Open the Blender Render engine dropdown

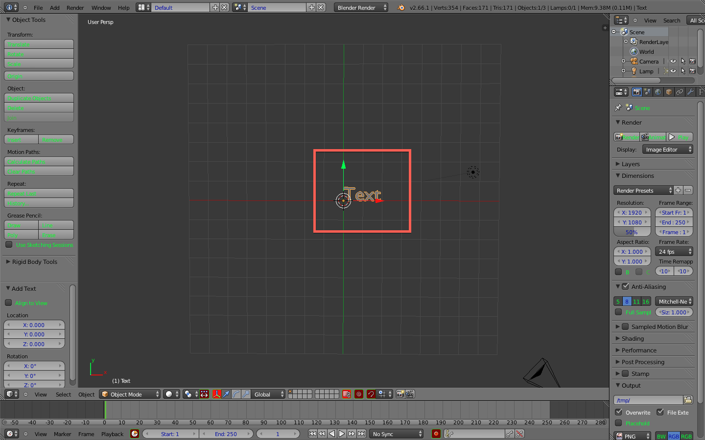361,7
